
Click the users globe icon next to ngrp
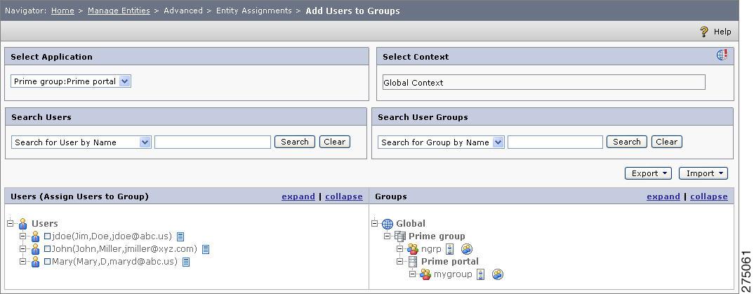tap(466, 249)
